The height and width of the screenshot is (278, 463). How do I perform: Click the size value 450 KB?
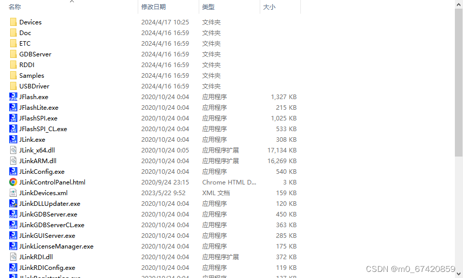point(286,214)
